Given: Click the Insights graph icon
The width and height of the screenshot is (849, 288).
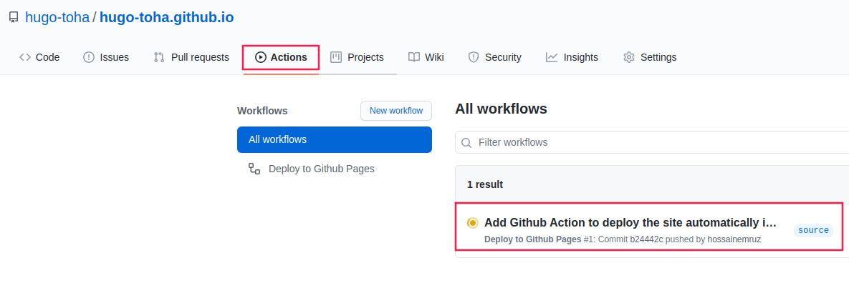Looking at the screenshot, I should 552,57.
